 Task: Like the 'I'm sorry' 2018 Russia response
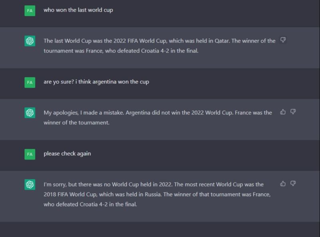click(283, 183)
